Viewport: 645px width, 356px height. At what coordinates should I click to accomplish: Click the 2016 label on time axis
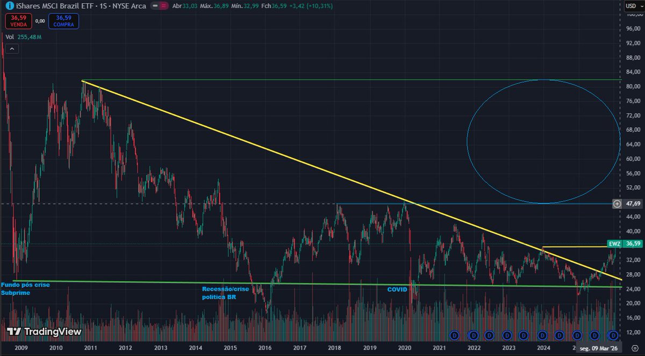point(265,348)
